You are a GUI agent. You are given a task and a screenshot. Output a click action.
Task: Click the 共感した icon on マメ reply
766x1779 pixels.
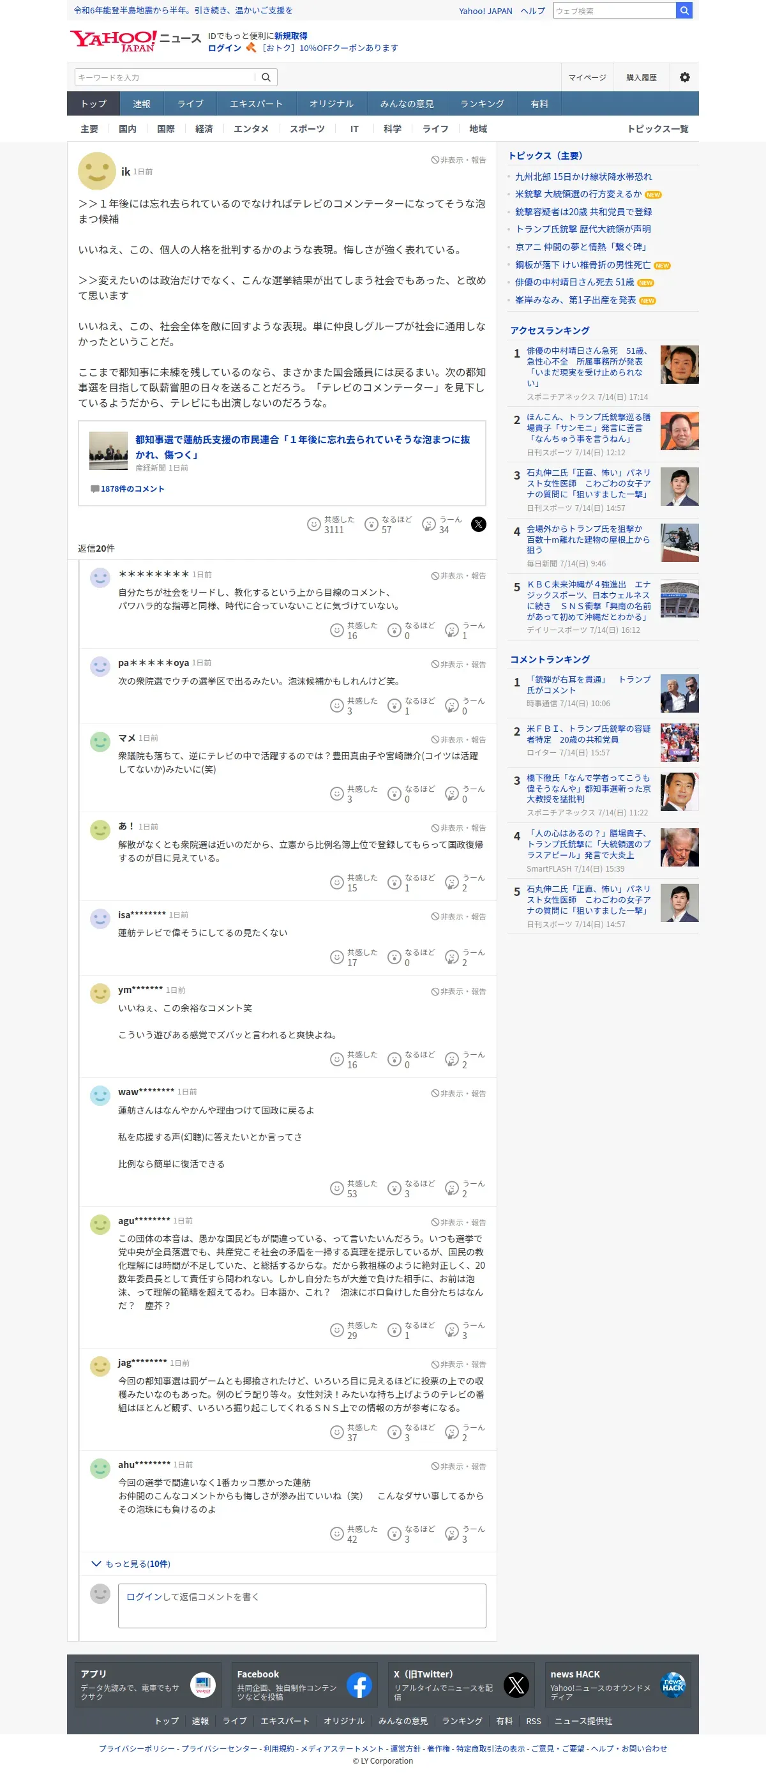coord(337,794)
